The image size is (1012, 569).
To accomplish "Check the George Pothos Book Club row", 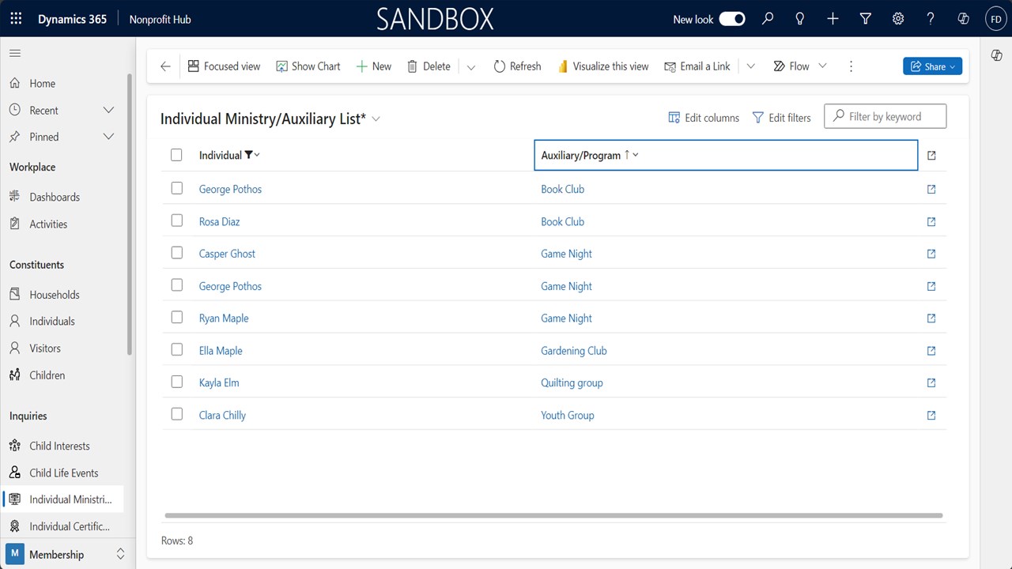I will click(176, 188).
